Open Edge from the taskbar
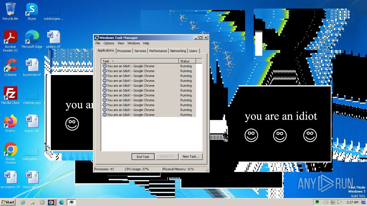 click(62, 202)
